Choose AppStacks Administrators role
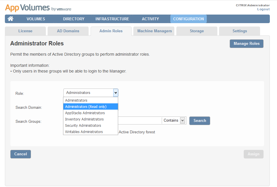Image resolution: width=277 pixels, height=187 pixels. (90, 113)
